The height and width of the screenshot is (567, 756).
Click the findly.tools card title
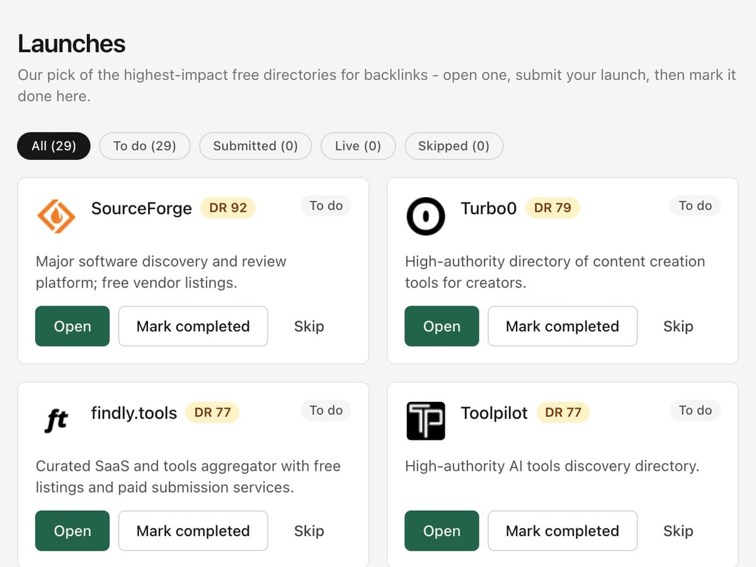click(x=134, y=413)
